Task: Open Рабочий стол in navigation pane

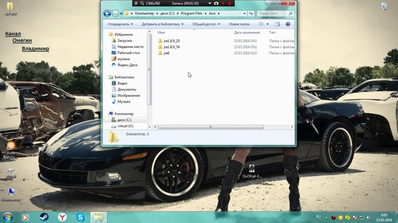Action: point(129,53)
